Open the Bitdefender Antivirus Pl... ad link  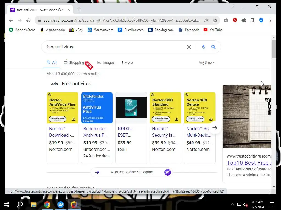coord(96,132)
